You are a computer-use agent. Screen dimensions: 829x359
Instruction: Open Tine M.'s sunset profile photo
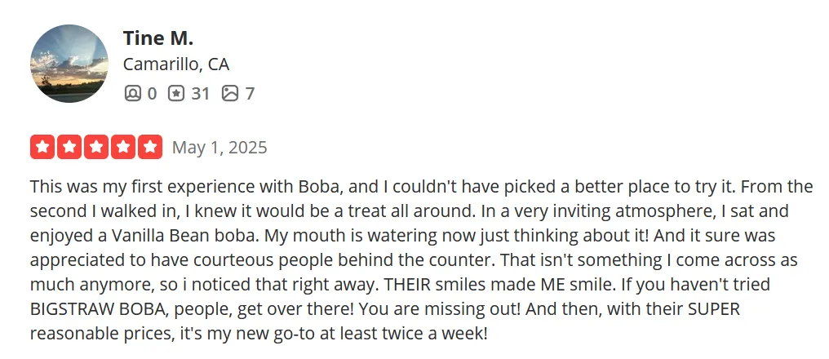(69, 64)
